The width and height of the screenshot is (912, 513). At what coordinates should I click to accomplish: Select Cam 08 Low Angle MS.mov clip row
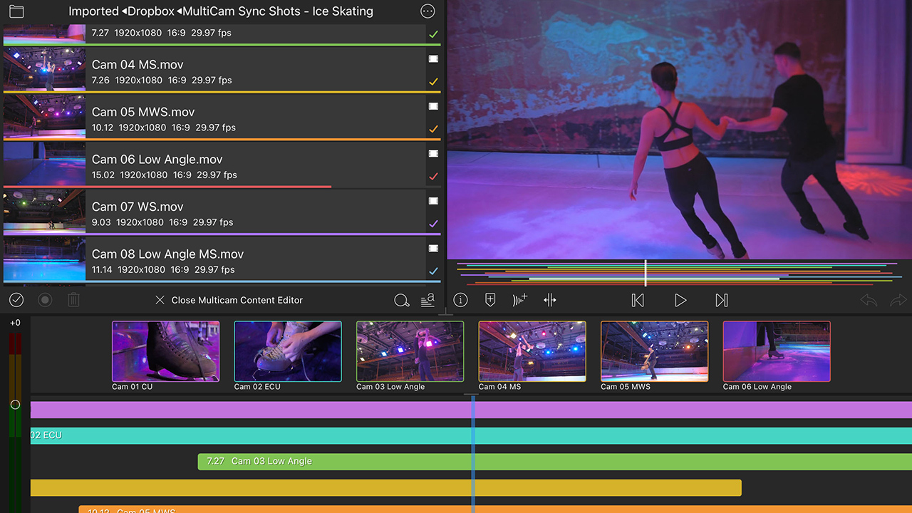(221, 260)
